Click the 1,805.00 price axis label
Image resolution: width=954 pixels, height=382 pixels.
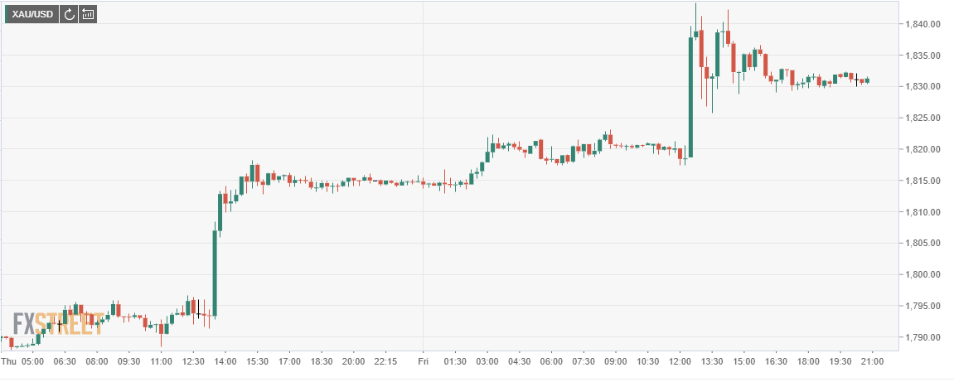point(922,244)
